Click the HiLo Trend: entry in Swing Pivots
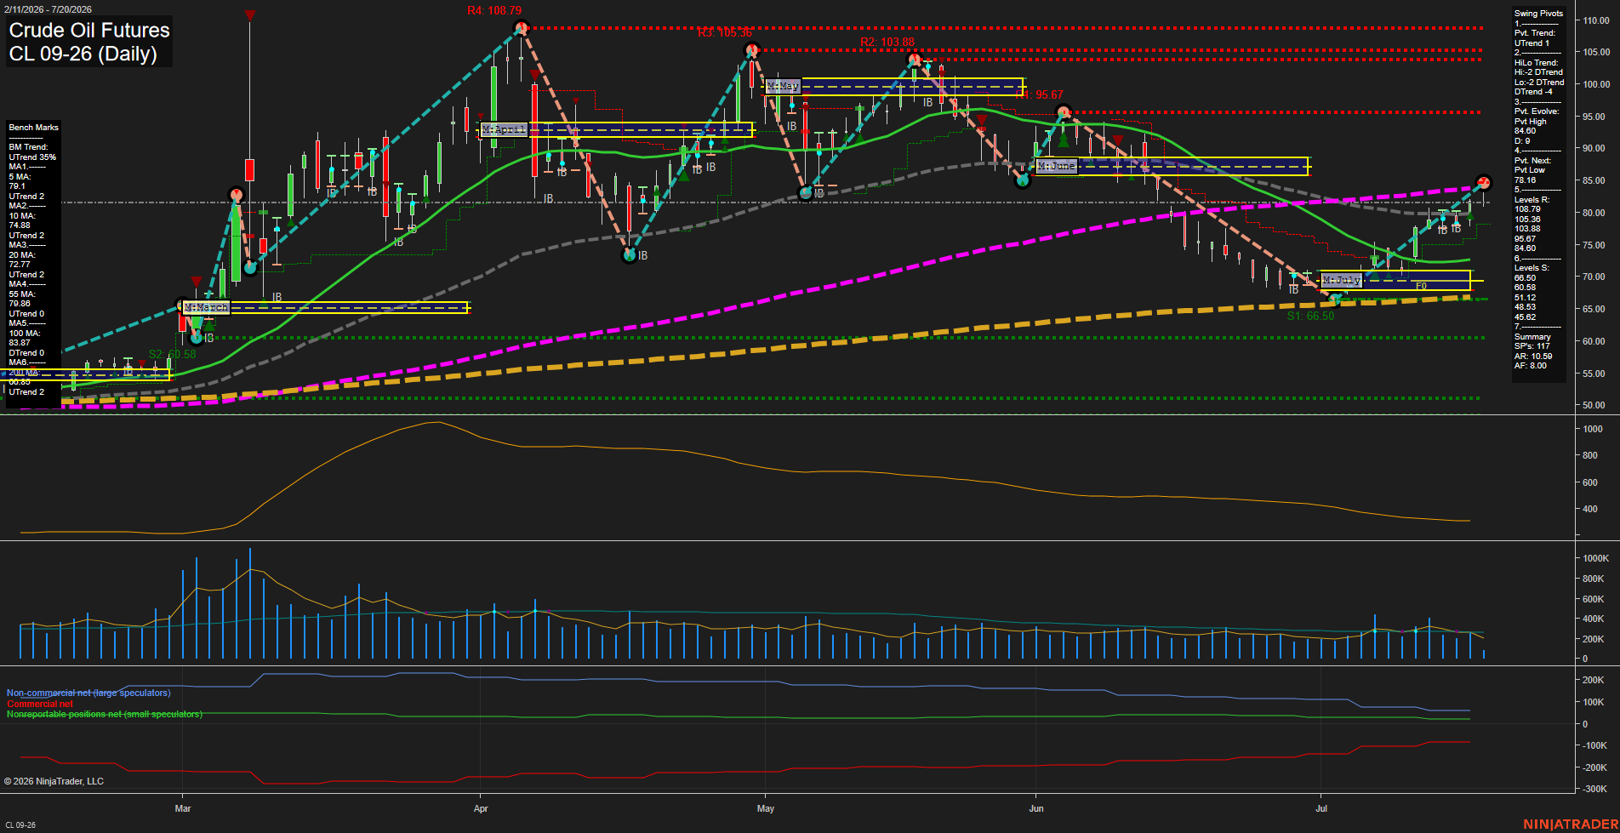Image resolution: width=1620 pixels, height=833 pixels. (x=1537, y=63)
